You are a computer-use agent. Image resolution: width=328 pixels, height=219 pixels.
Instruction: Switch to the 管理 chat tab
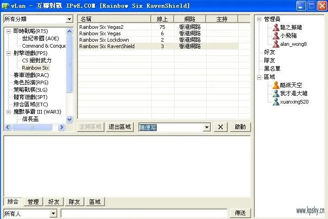tap(33, 202)
